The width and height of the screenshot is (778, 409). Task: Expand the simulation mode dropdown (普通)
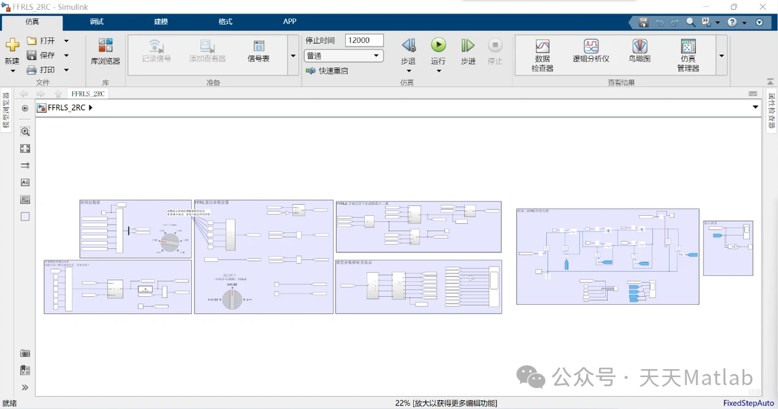pos(343,55)
